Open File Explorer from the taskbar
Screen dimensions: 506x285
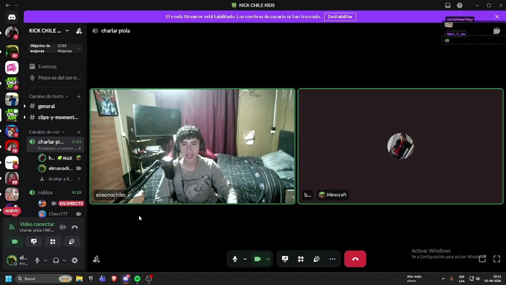[79, 279]
